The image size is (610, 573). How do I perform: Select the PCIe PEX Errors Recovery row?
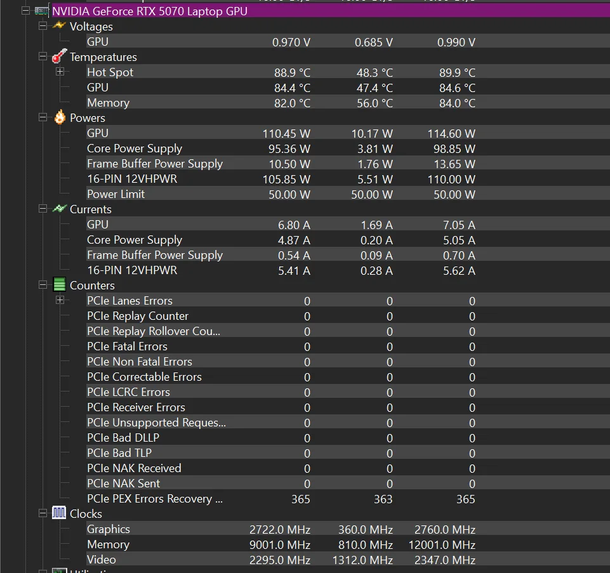[x=348, y=499]
